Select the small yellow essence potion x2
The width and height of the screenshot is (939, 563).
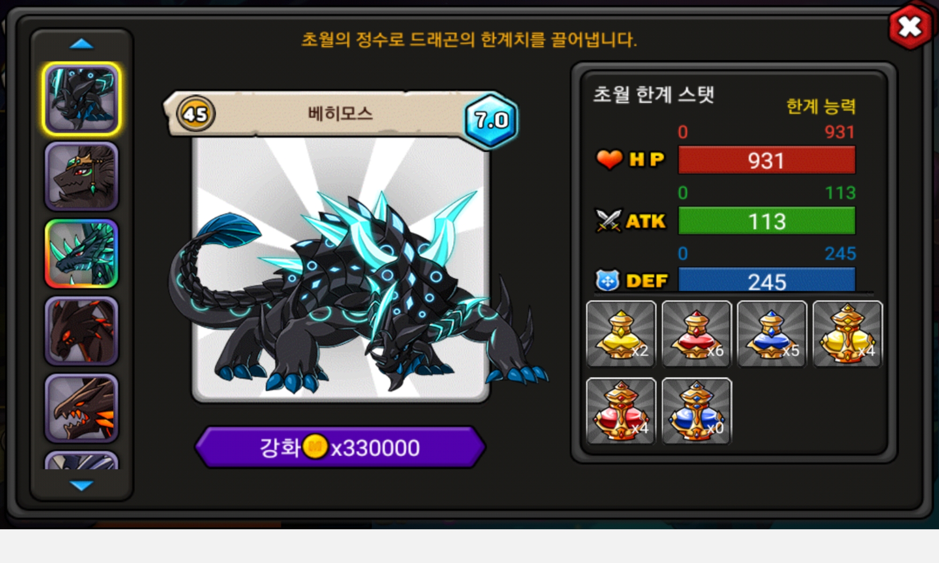621,334
